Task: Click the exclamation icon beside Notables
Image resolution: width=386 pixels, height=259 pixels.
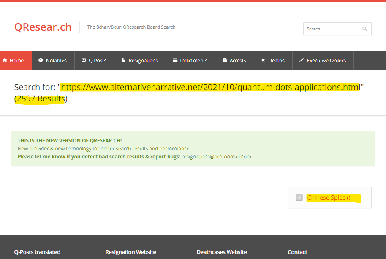Action: [x=41, y=60]
